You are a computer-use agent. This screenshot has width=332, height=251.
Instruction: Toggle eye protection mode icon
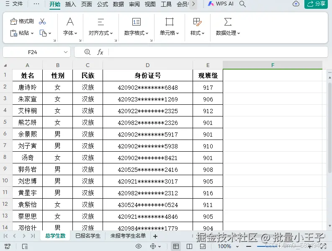(139, 246)
